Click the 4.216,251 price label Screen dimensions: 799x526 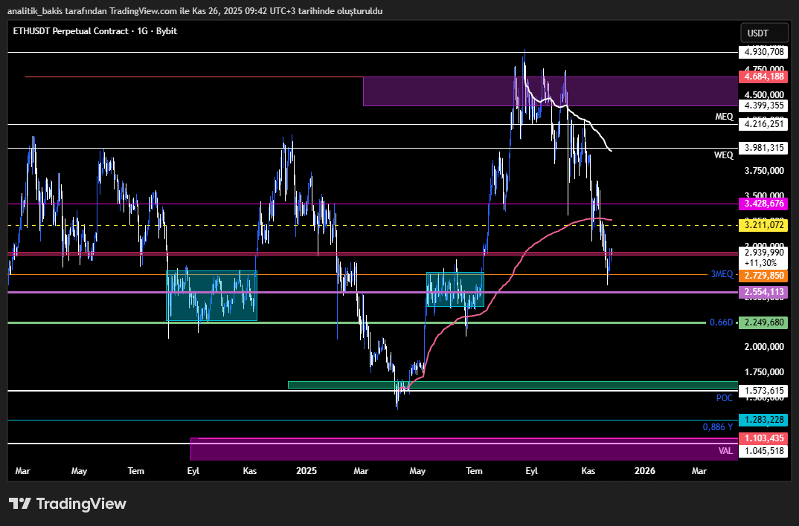click(x=763, y=124)
